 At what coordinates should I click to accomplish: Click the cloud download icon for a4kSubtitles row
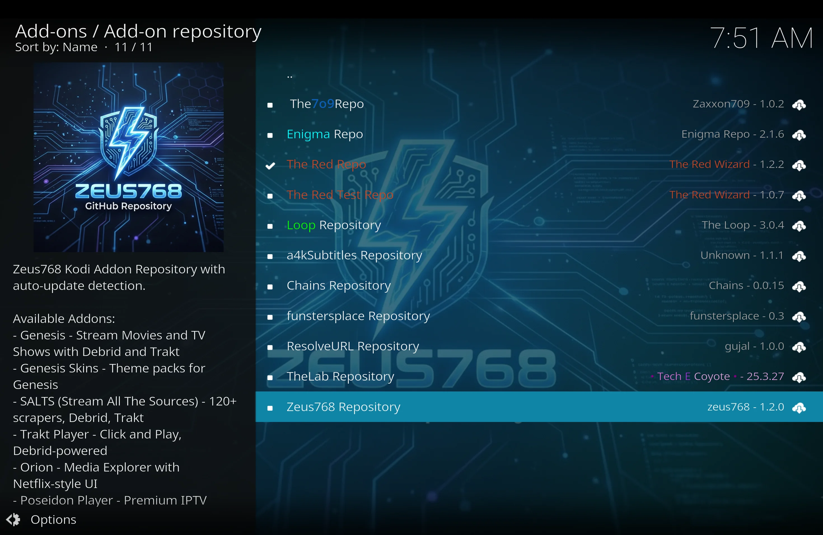(799, 256)
